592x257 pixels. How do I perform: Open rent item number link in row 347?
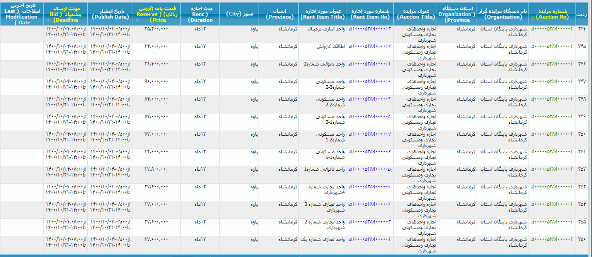(x=370, y=82)
